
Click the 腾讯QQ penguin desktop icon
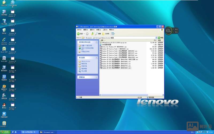4,105
